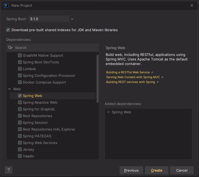Screen dimensions: 199x177
Task: Open the Spring Boot version dropdown
Action: (x=72, y=19)
